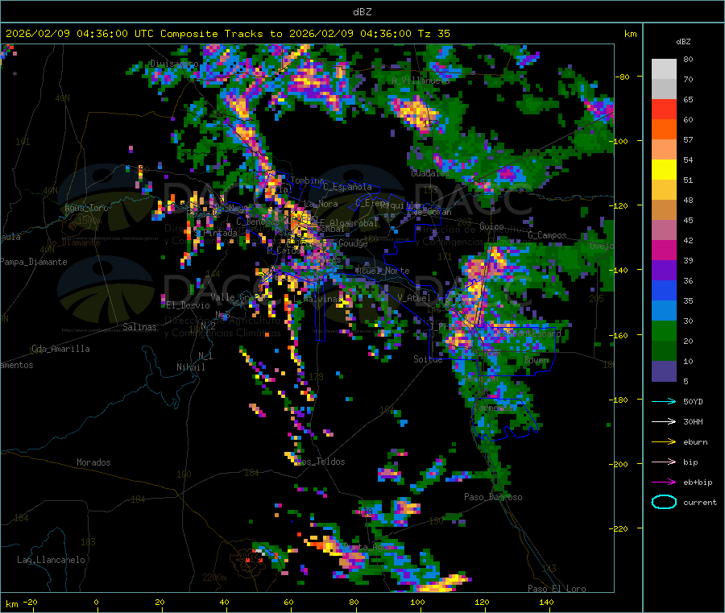Pick the orange 57–60 dBZ color band

[x=664, y=130]
